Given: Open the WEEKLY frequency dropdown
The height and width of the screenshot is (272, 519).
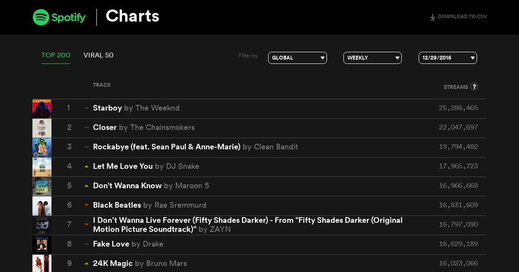Looking at the screenshot, I should [372, 58].
